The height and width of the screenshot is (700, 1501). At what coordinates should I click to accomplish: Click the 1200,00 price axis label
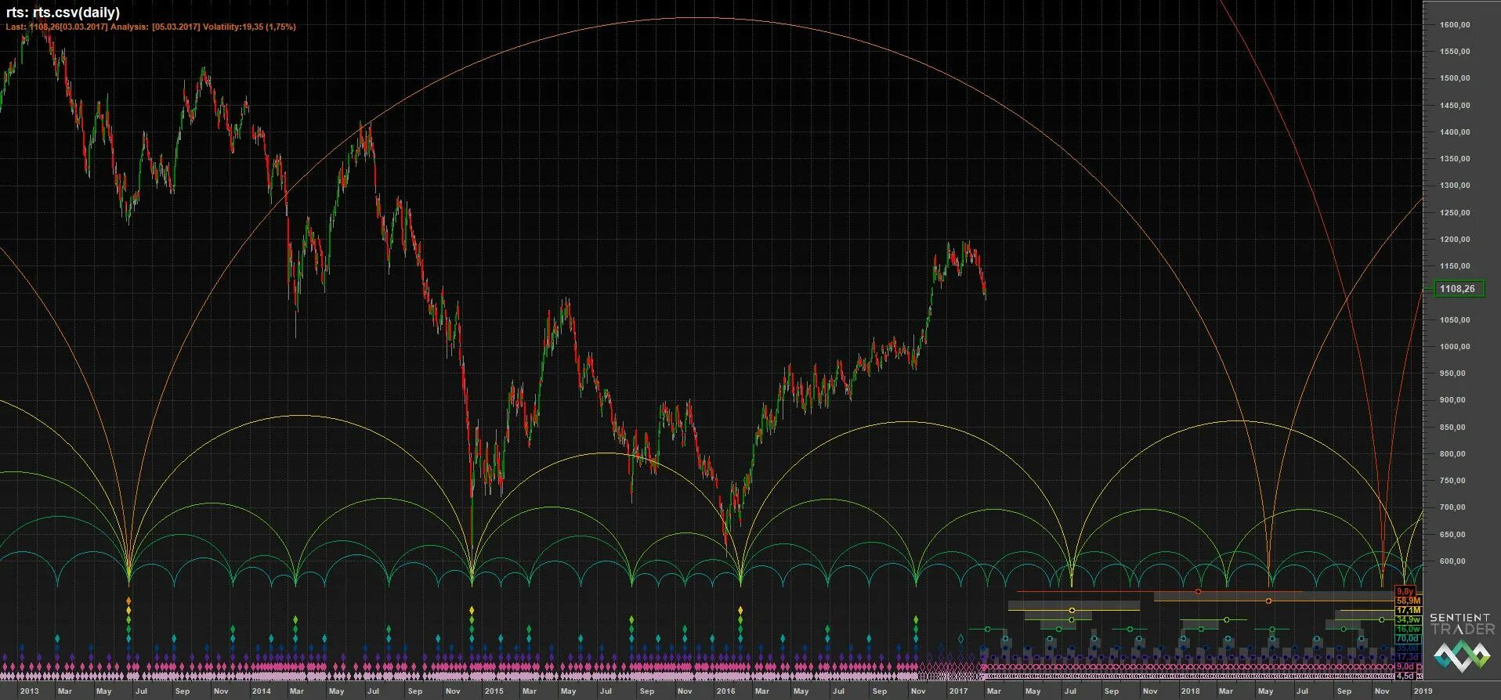coord(1455,240)
